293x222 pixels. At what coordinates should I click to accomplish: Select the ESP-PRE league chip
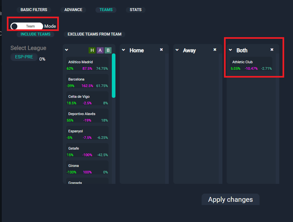[24, 57]
